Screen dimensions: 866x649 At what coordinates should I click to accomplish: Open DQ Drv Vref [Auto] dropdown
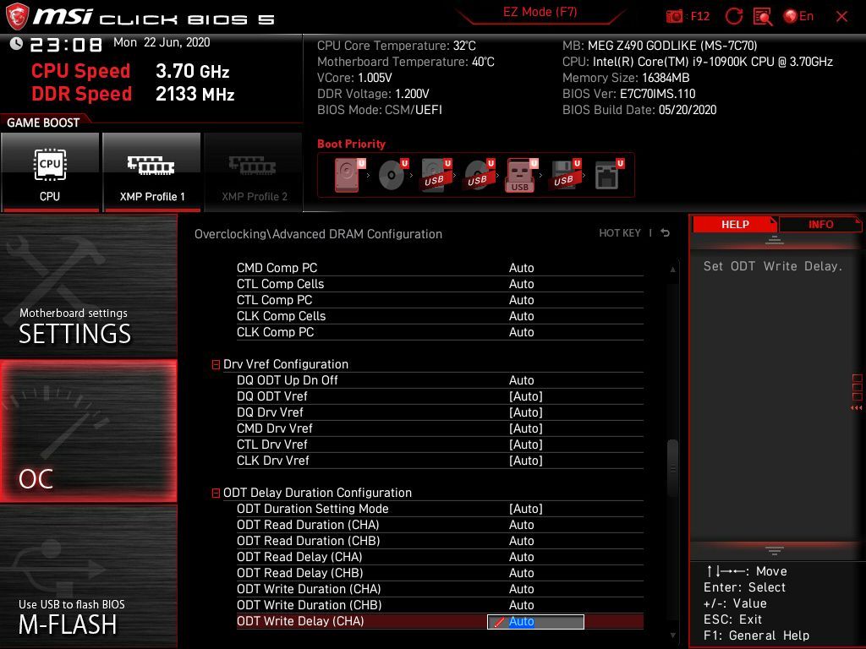click(526, 412)
